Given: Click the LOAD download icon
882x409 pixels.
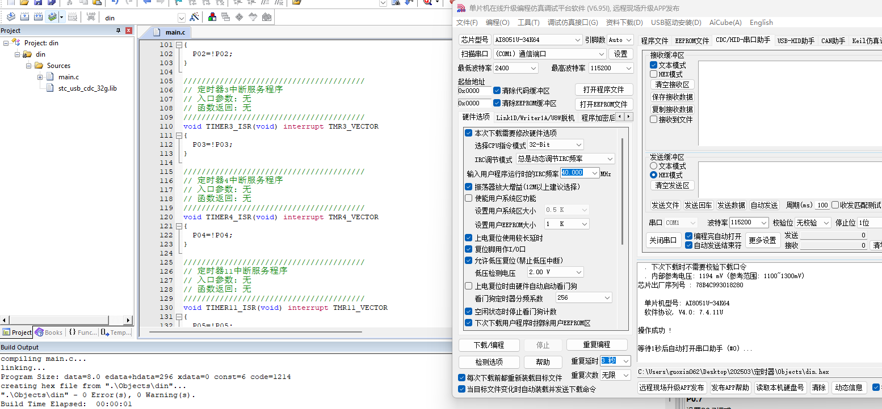Looking at the screenshot, I should click(91, 18).
